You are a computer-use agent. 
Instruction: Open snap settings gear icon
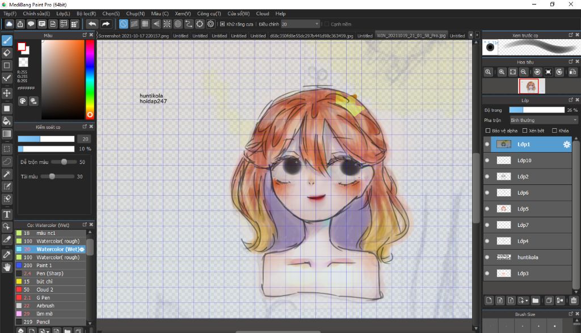click(x=211, y=24)
